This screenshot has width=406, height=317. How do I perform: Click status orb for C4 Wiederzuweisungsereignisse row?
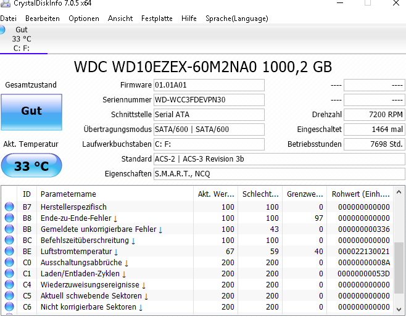[x=9, y=285]
